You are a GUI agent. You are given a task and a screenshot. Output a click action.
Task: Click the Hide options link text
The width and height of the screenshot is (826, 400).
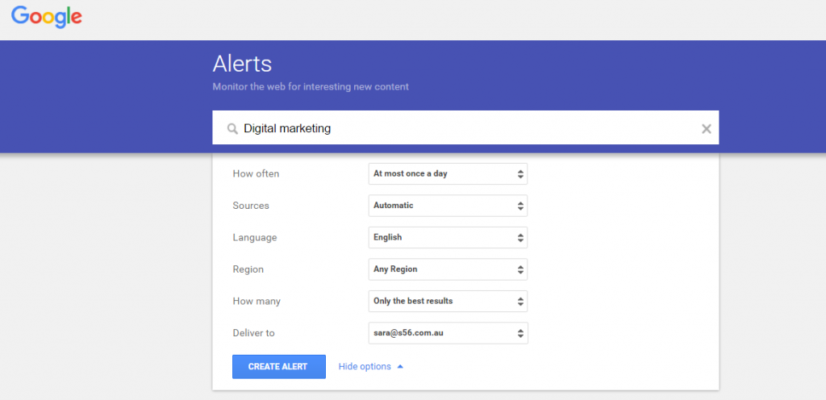click(x=365, y=367)
